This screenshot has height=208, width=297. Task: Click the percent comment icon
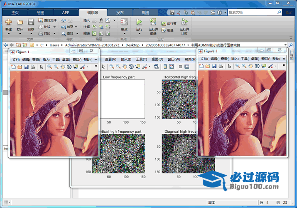[x=94, y=27]
